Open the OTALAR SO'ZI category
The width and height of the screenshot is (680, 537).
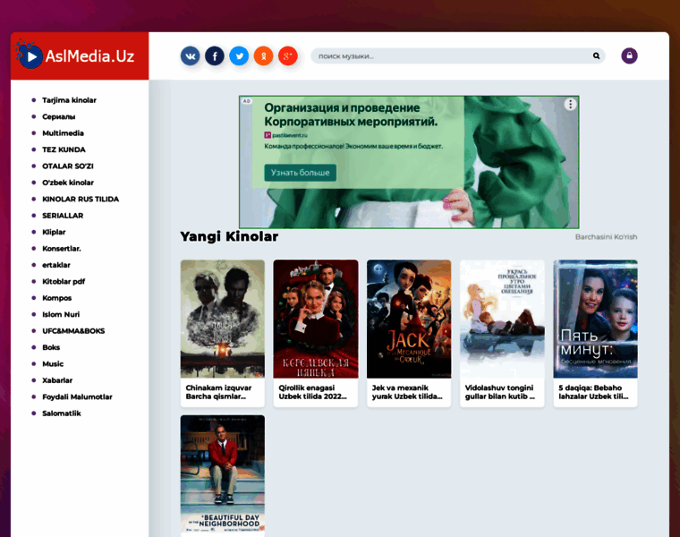pos(68,166)
